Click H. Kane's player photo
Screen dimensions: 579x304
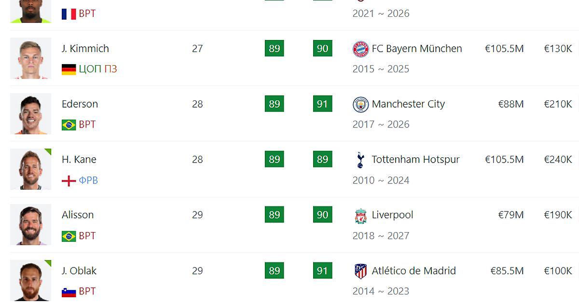coord(30,169)
